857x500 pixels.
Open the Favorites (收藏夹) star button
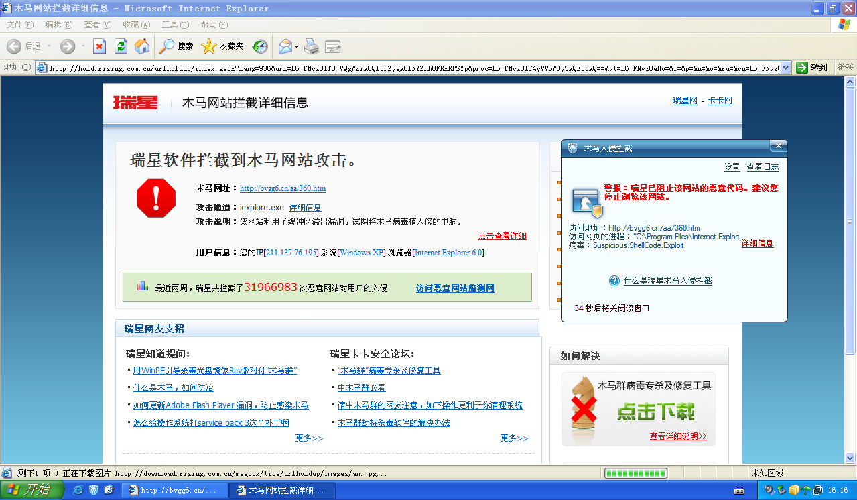[x=222, y=46]
